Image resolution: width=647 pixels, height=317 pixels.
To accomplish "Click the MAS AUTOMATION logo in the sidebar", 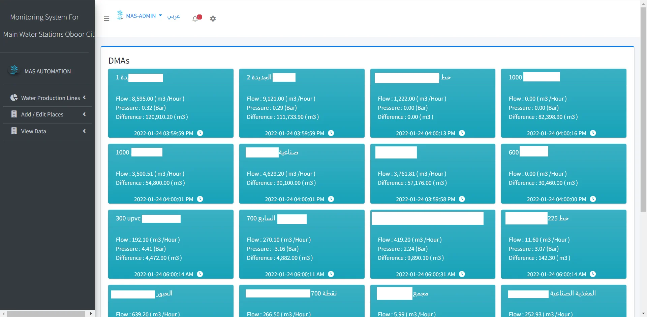I will (x=14, y=70).
